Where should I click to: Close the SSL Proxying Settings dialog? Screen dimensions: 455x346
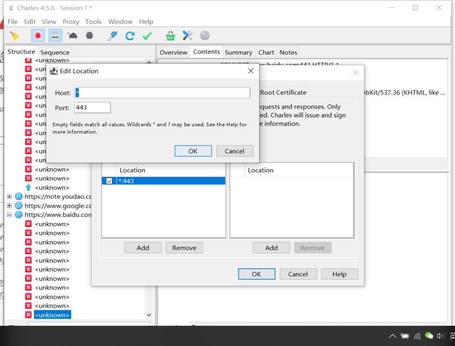coord(355,72)
